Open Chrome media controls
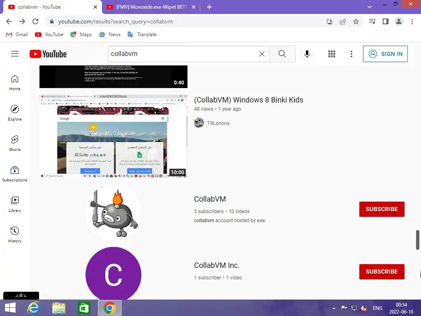The image size is (421, 316). pyautogui.click(x=372, y=21)
